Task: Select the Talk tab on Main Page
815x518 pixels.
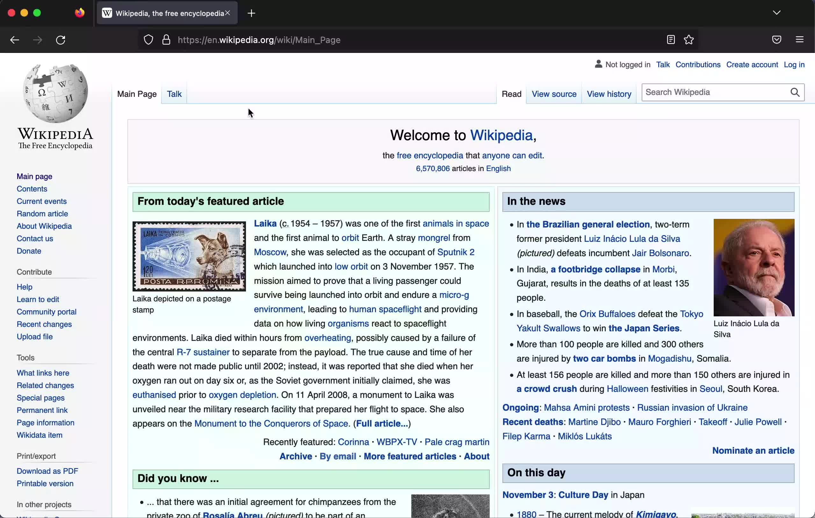Action: [x=174, y=94]
